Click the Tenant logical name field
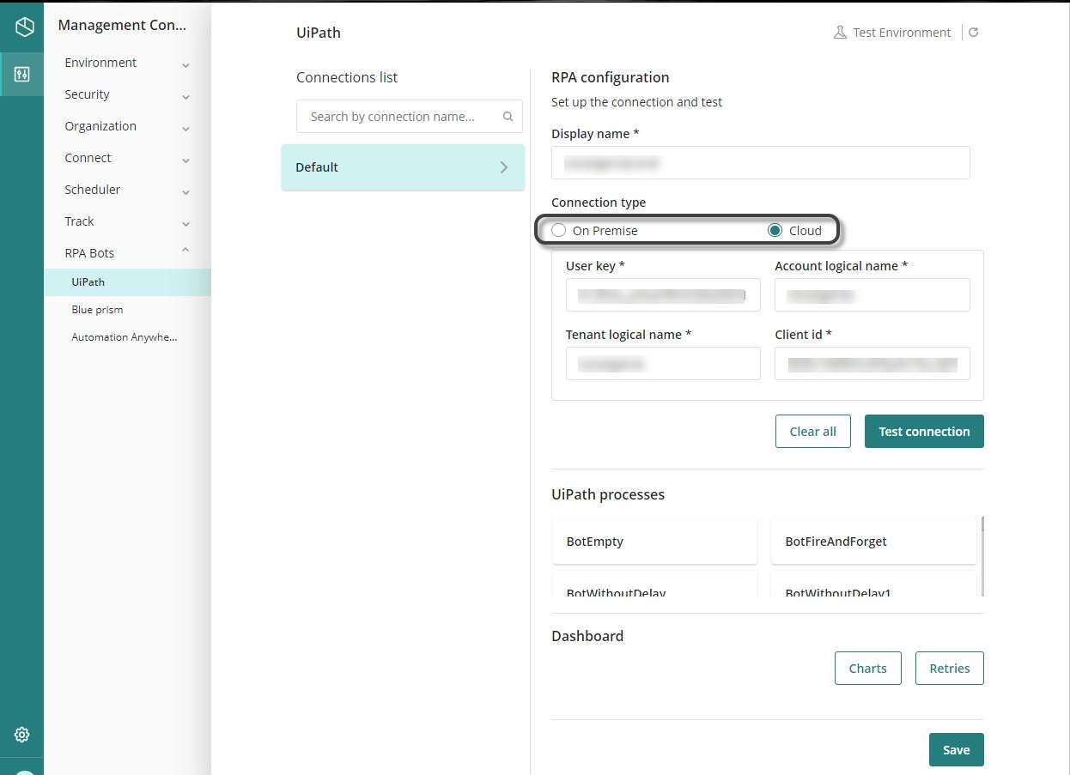The image size is (1070, 775). [x=663, y=363]
